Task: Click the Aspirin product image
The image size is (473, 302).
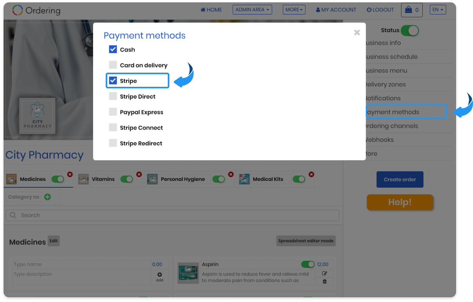Action: (x=189, y=273)
